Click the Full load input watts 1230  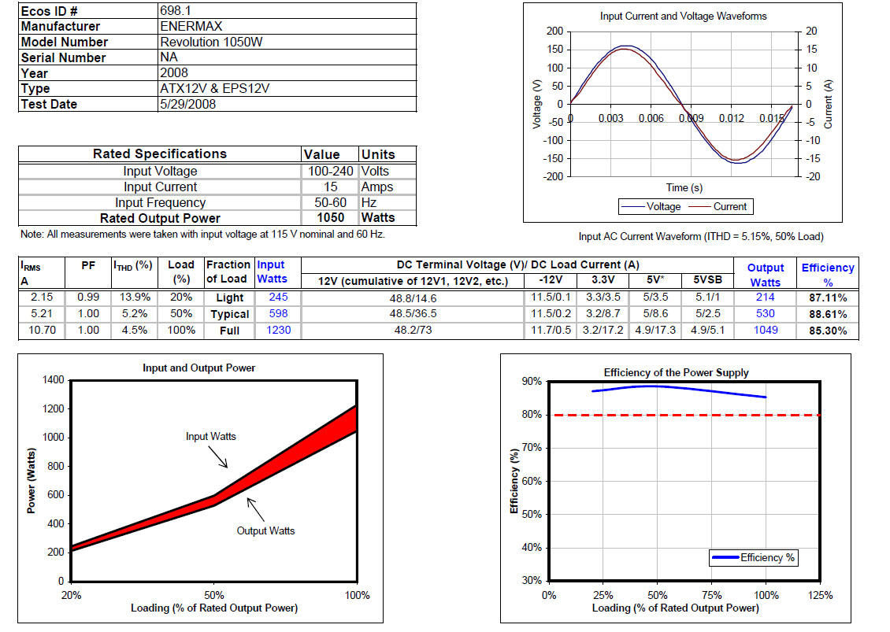coord(278,331)
